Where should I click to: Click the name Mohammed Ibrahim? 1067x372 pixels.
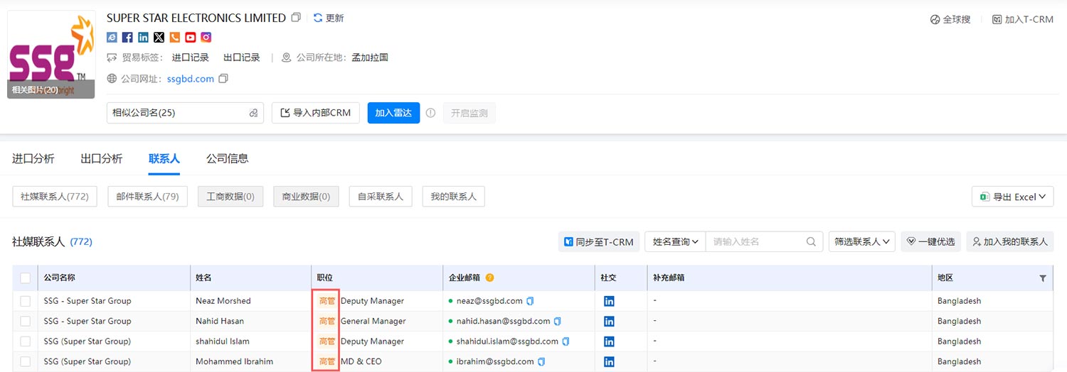click(x=234, y=361)
